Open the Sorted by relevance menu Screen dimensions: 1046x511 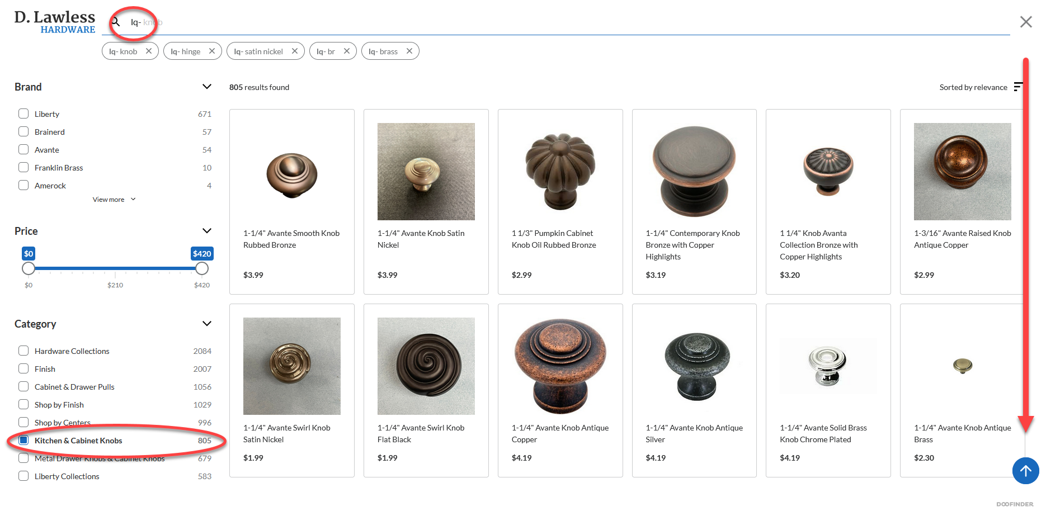[973, 87]
